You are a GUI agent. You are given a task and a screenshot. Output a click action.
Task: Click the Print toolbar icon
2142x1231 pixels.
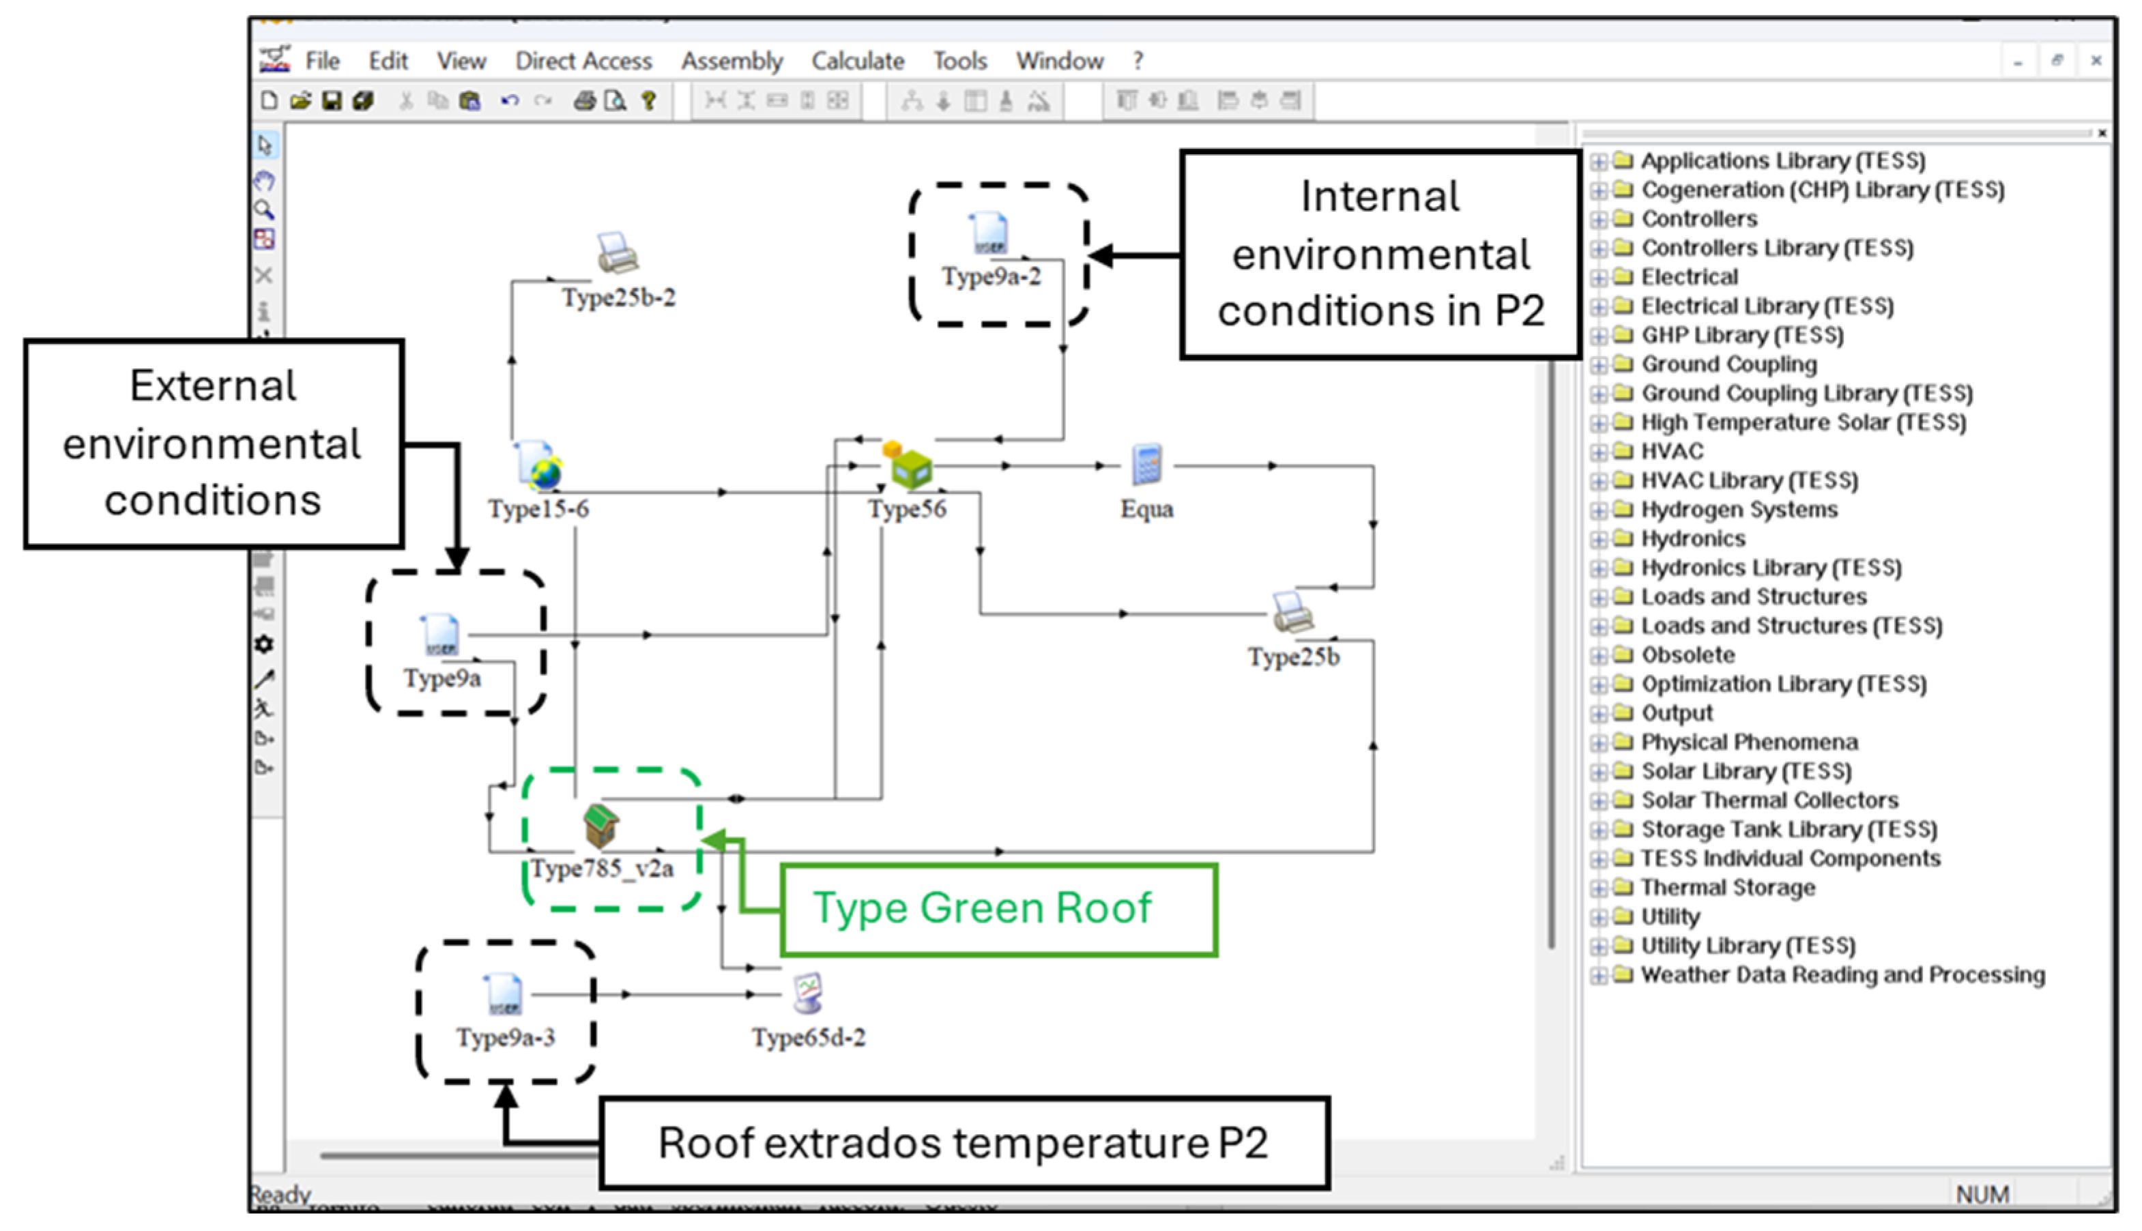[x=584, y=102]
